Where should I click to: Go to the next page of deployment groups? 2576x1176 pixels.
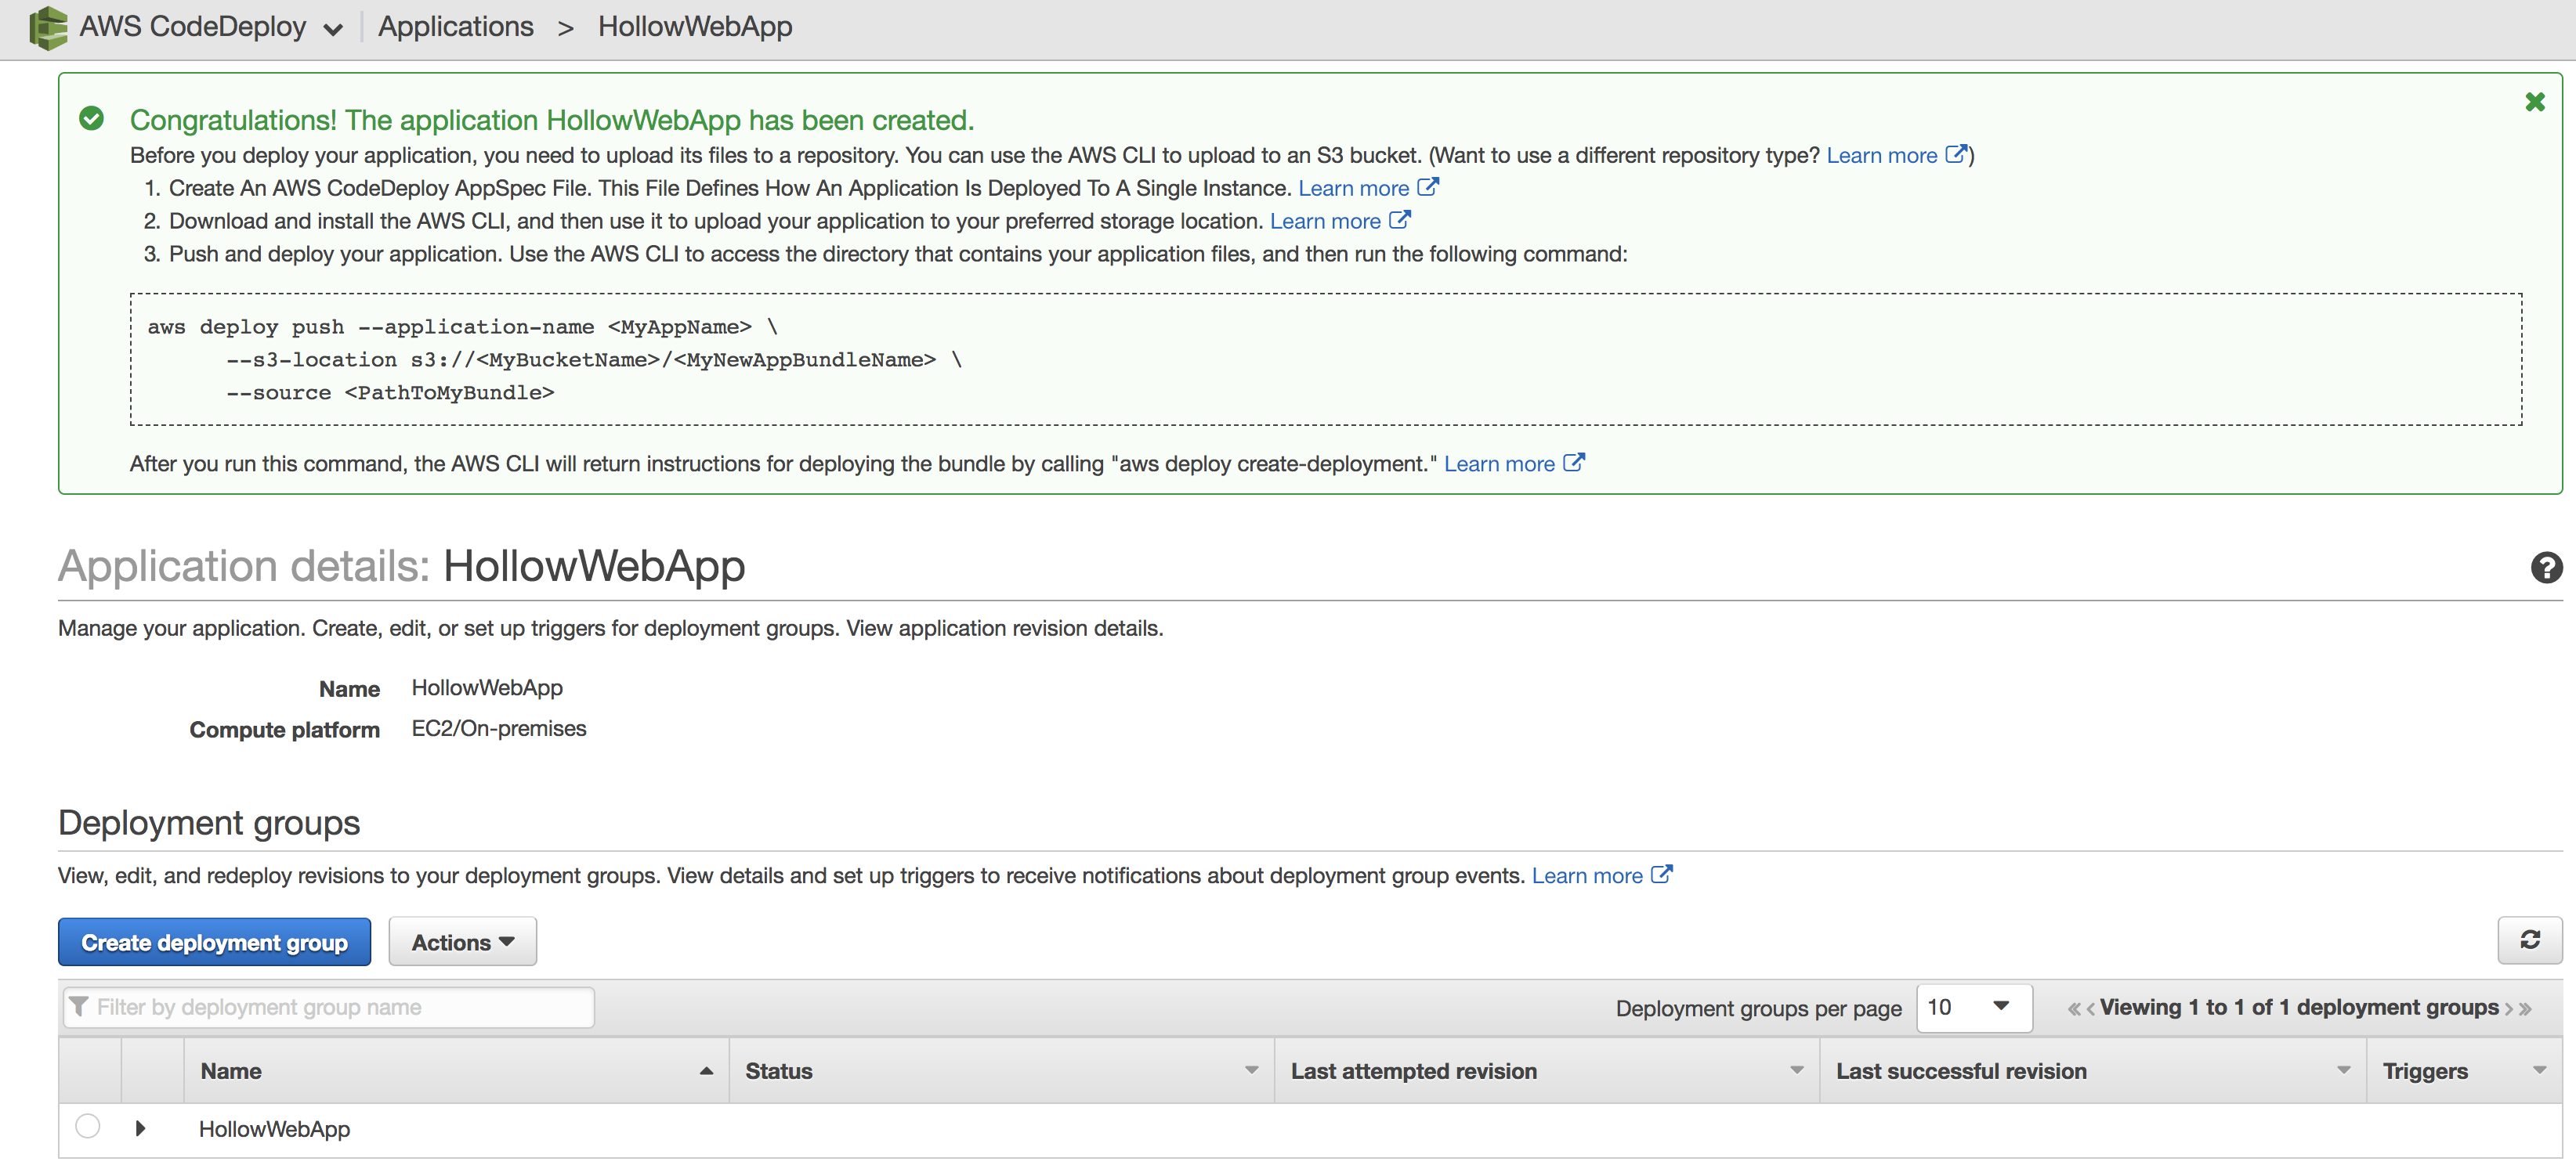pos(2509,1009)
